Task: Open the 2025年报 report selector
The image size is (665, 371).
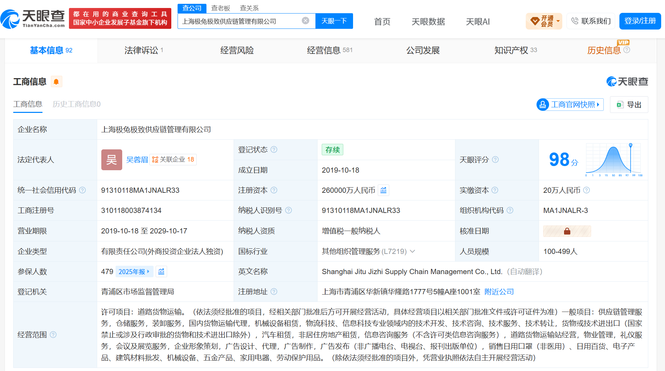Action: point(134,272)
